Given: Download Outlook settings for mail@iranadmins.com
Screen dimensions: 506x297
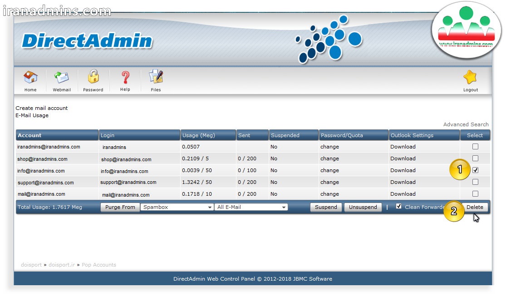Looking at the screenshot, I should [403, 194].
